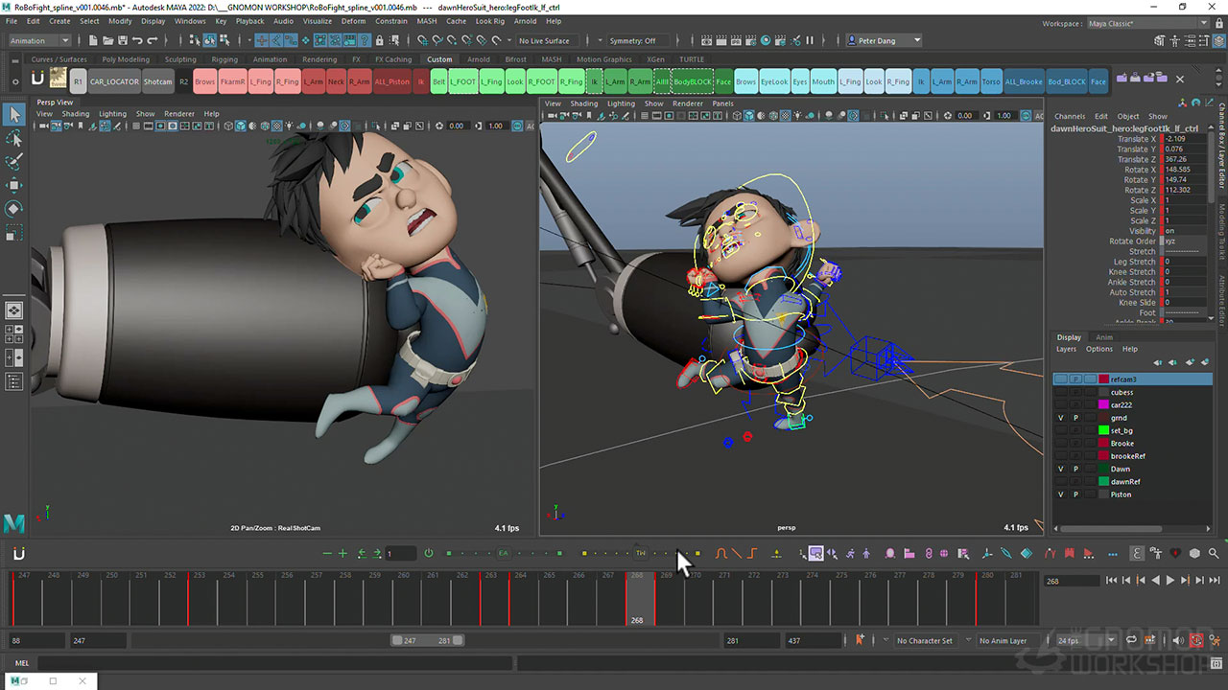
Task: Toggle visibility of the grnd layer
Action: tap(1060, 418)
